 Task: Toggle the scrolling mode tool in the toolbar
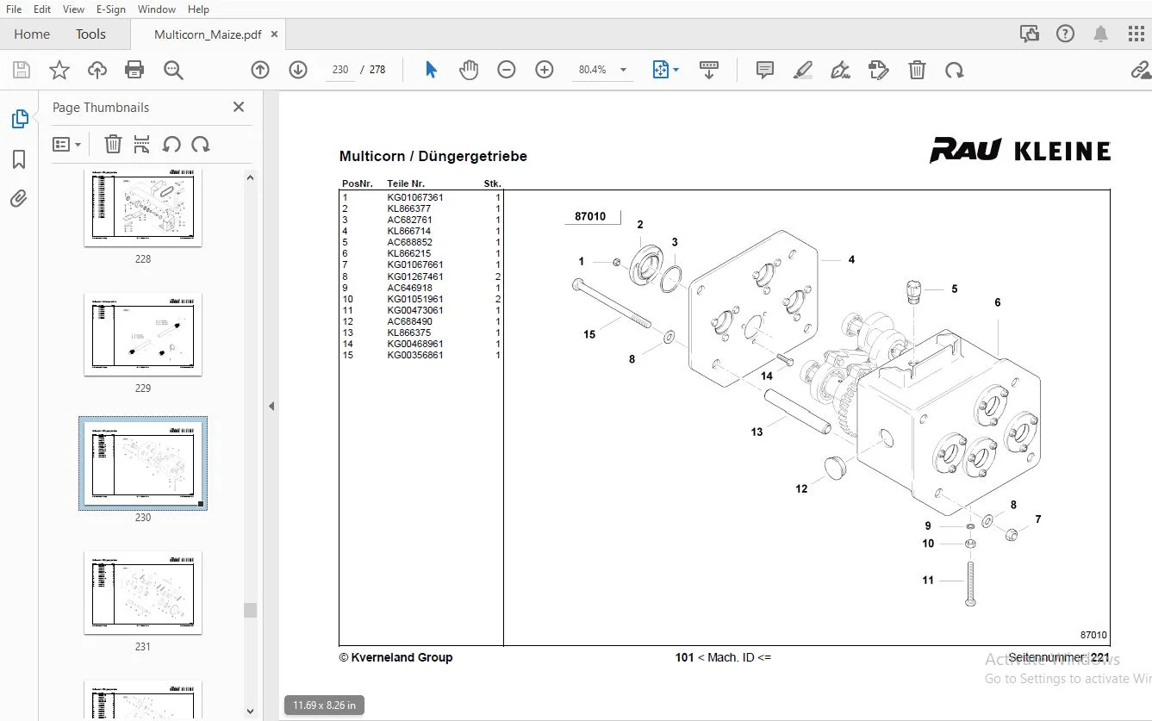click(709, 70)
